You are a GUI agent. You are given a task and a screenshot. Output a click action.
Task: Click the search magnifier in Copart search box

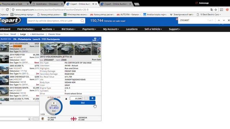[x=82, y=21]
